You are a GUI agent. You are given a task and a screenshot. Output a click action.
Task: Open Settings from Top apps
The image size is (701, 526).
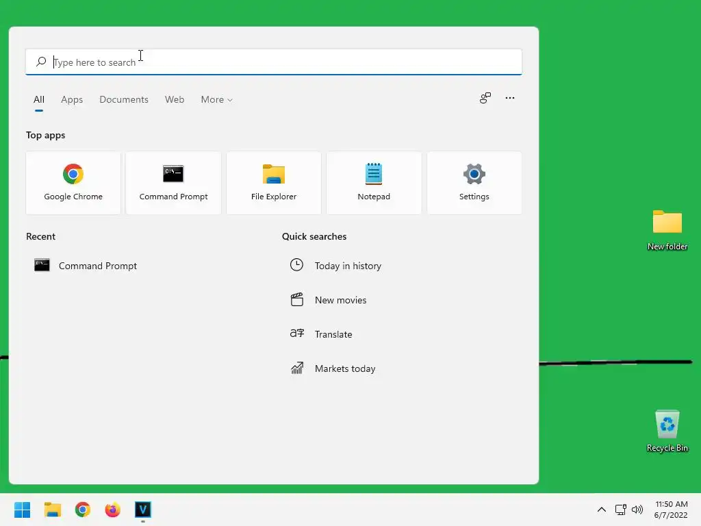[474, 182]
